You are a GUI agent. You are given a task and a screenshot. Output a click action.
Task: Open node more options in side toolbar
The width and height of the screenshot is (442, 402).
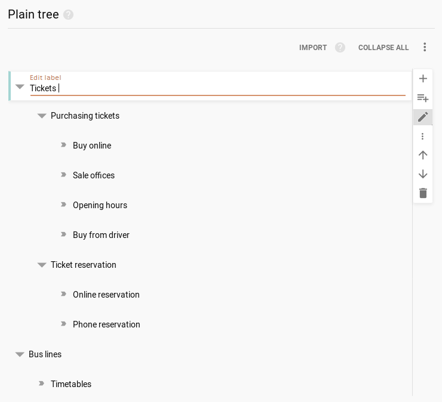[423, 136]
